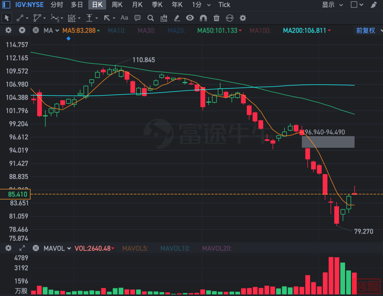Toggle the MAVOL10 volume average line
The image size is (383, 296).
175,248
